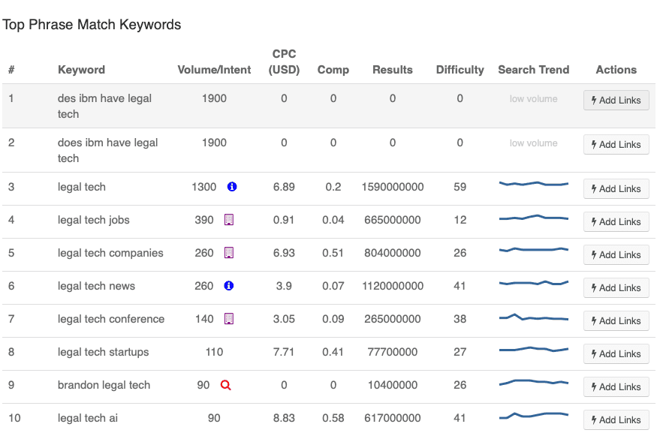This screenshot has height=436, width=660.
Task: Select the legal tech companies keyword text
Action: [110, 253]
